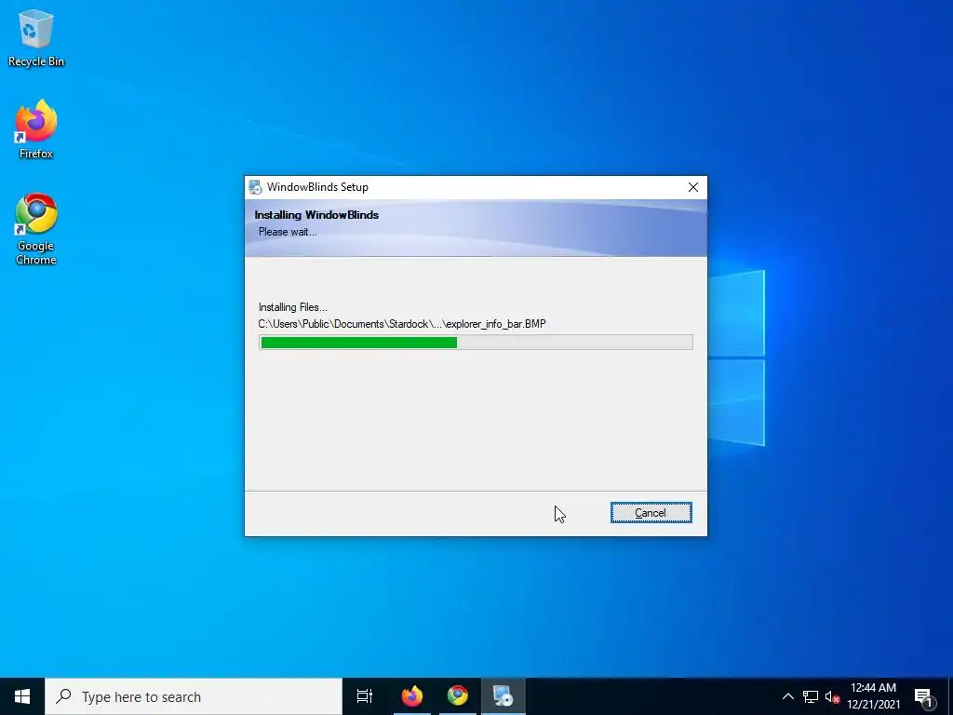The image size is (953, 715).
Task: Select the setup installer taskbar button
Action: (503, 696)
